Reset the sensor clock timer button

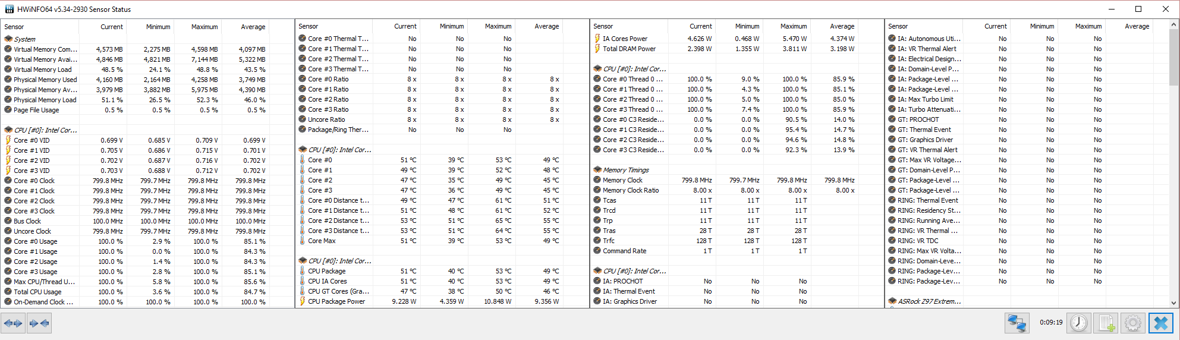tap(1079, 323)
